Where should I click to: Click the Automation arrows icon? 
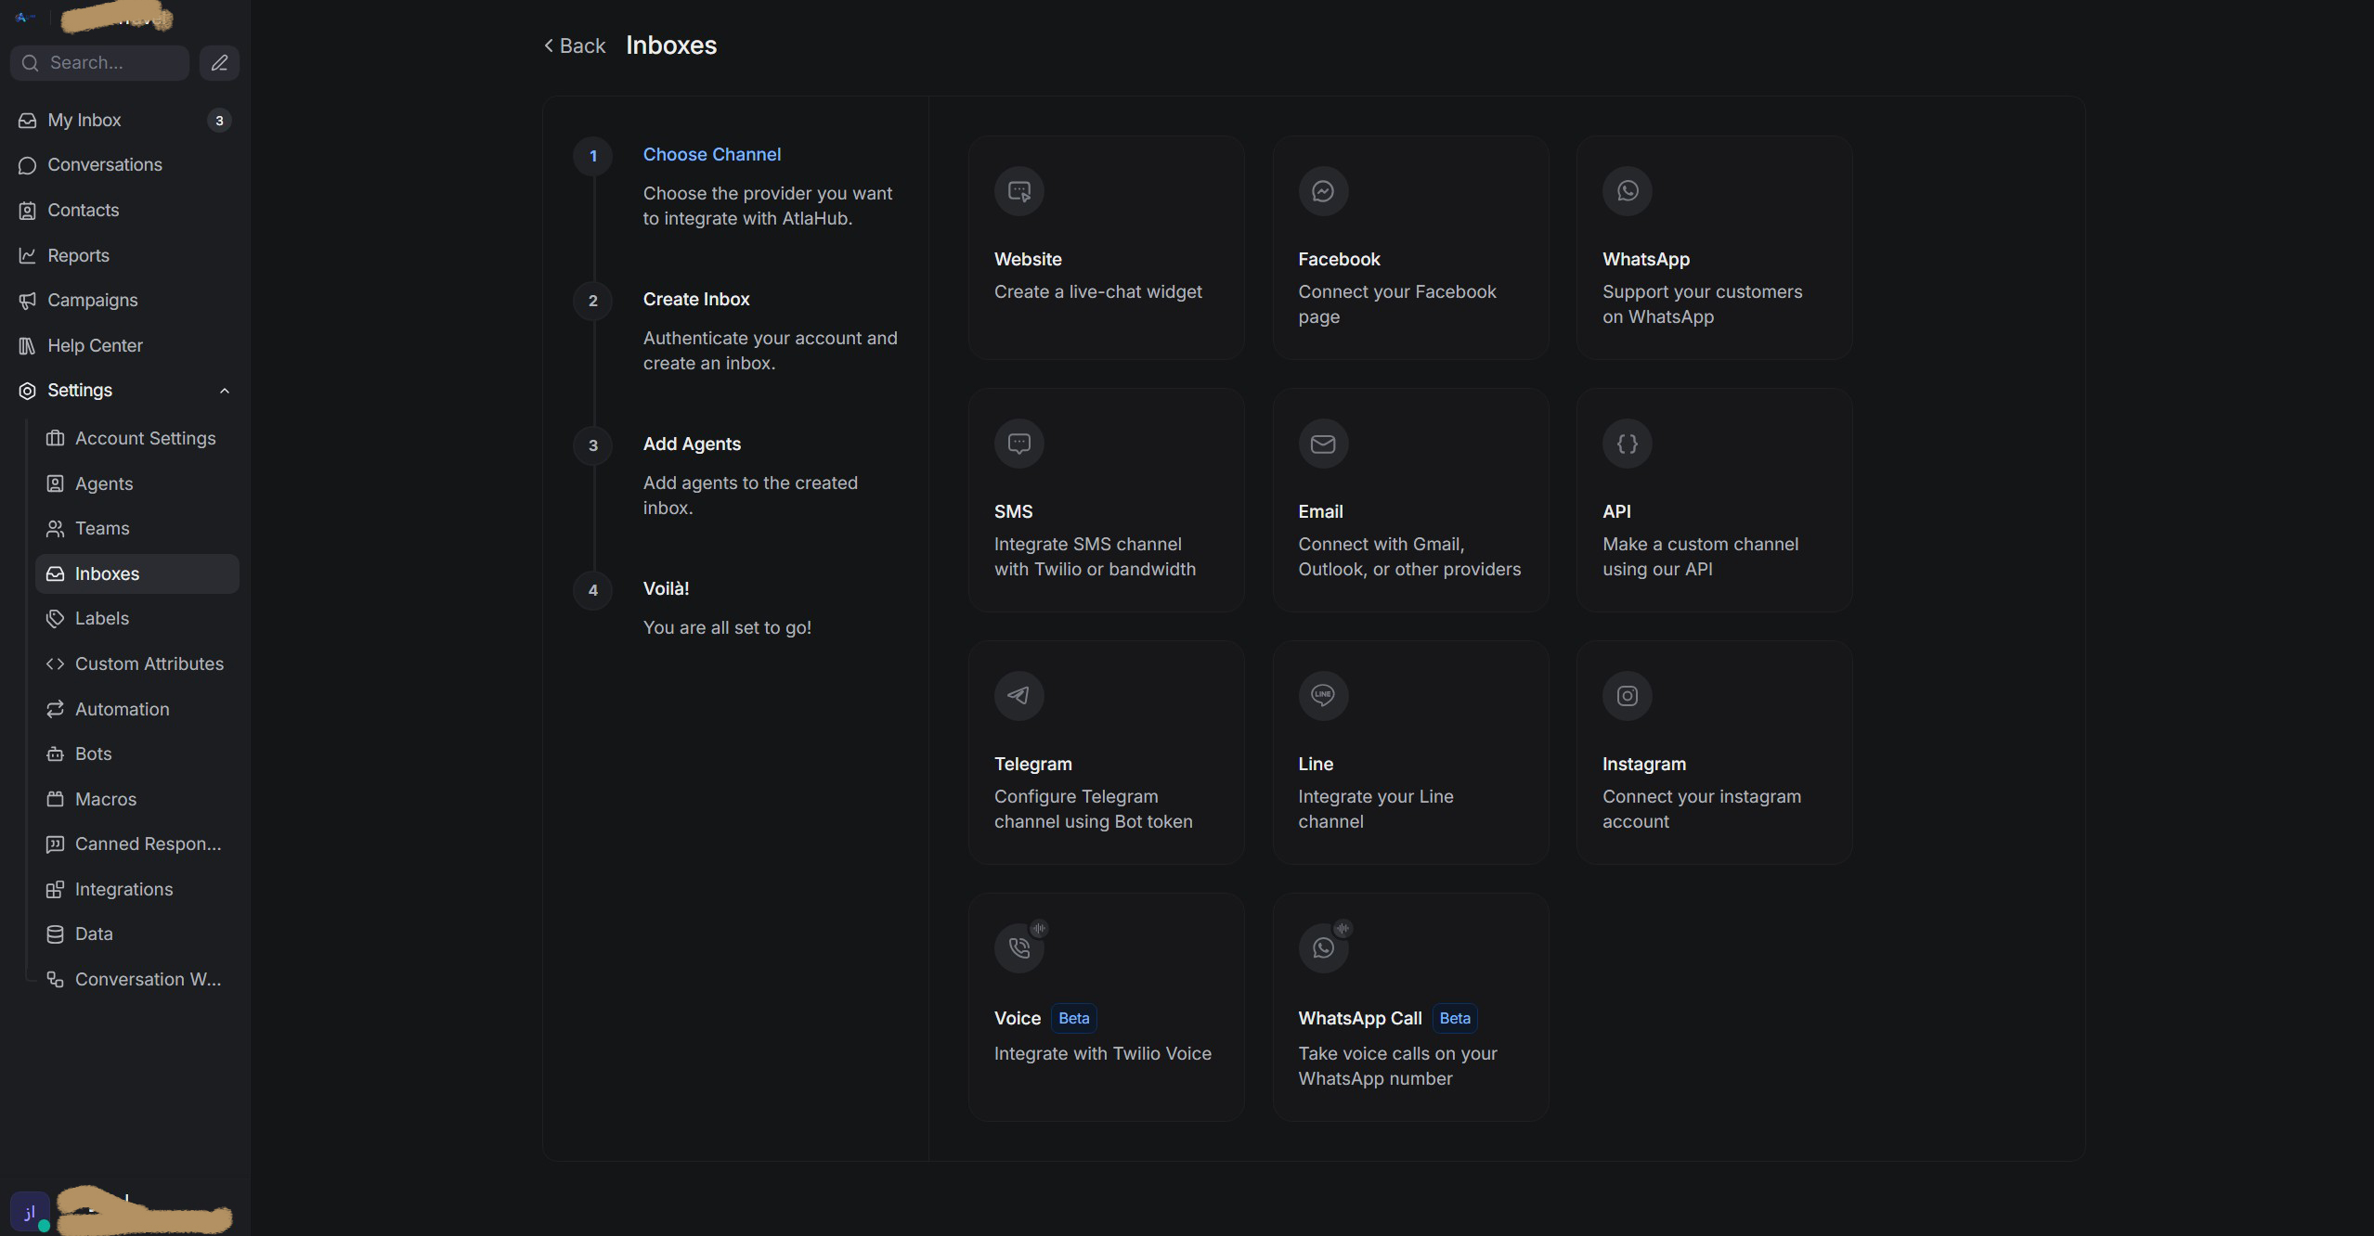tap(56, 709)
